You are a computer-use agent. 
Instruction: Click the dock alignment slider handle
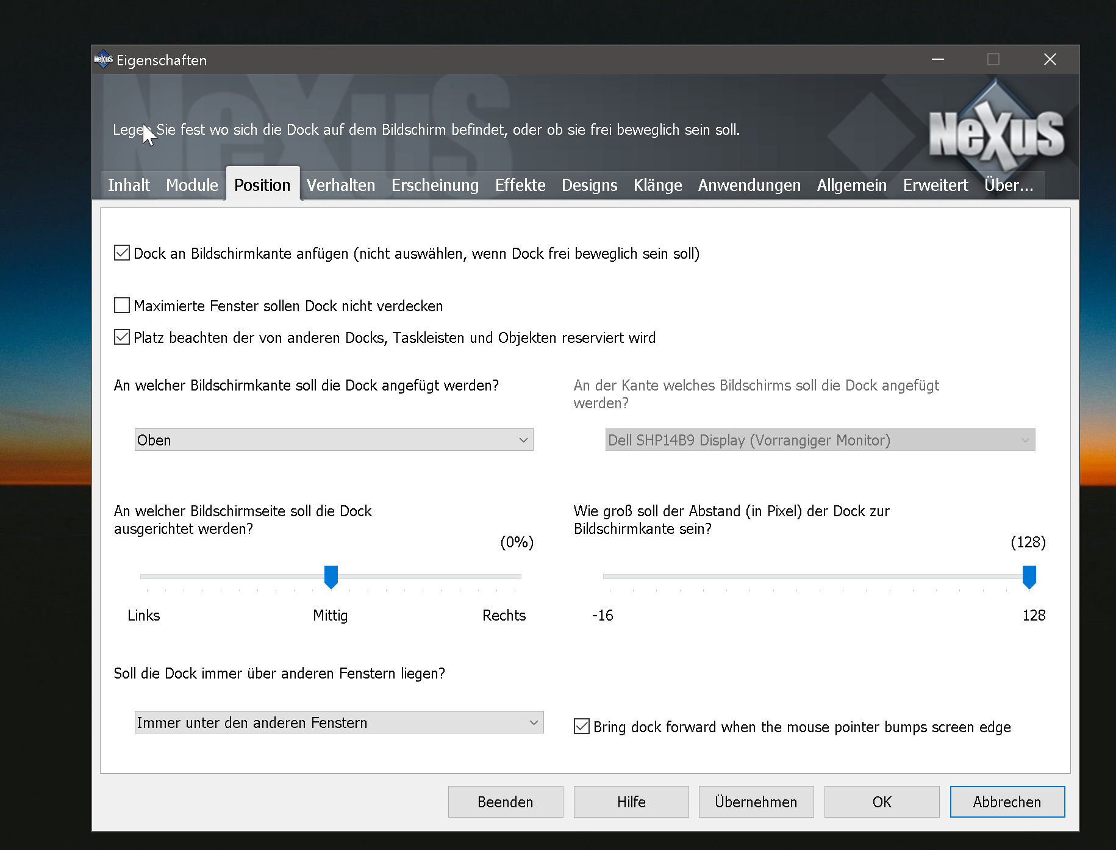point(331,577)
